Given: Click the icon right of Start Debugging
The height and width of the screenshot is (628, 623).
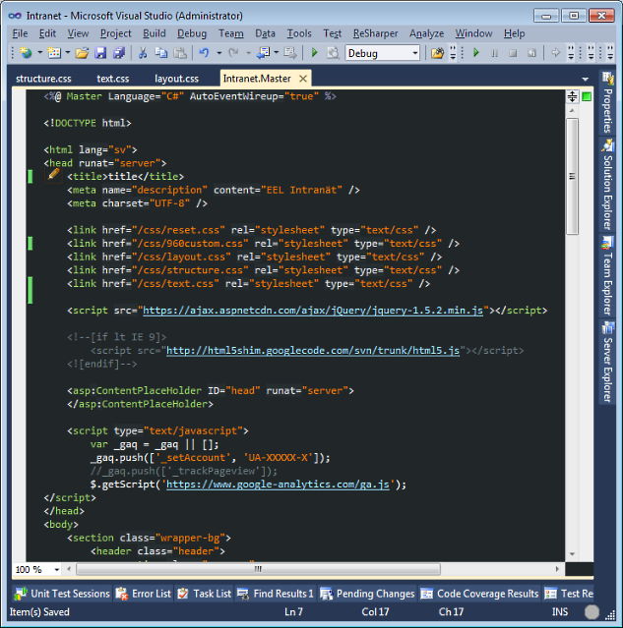Looking at the screenshot, I should point(333,52).
